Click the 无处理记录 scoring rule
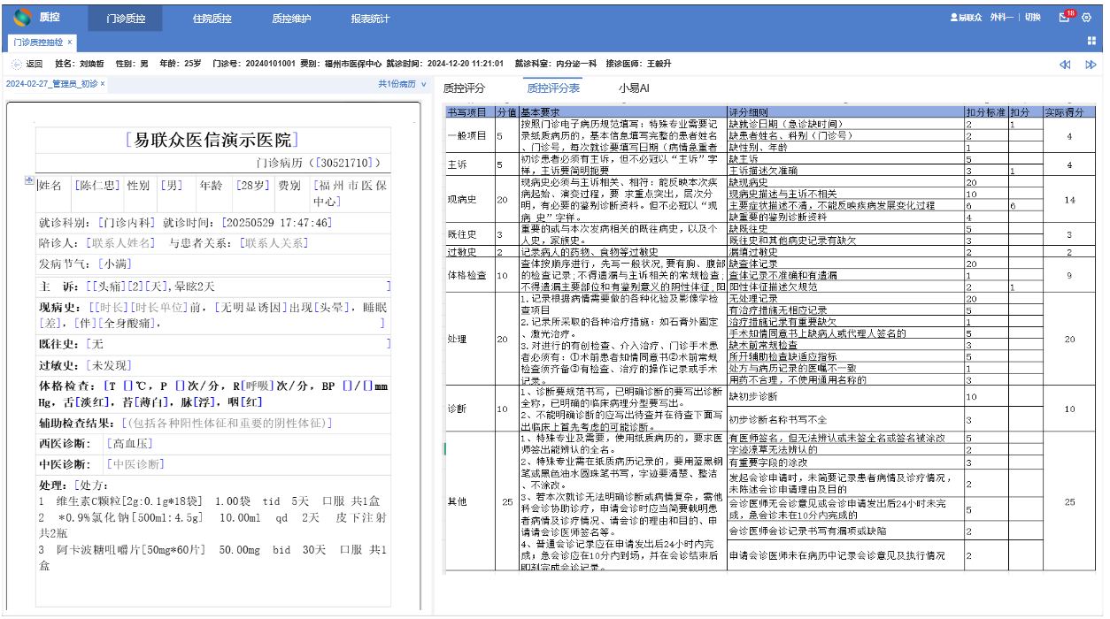 [x=753, y=299]
